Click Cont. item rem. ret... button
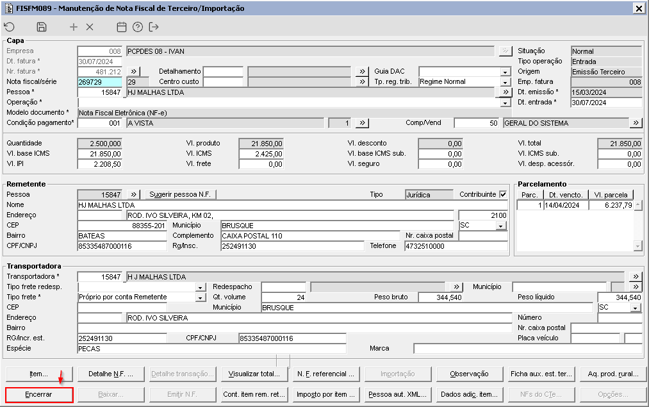The width and height of the screenshot is (649, 407). pos(254,395)
